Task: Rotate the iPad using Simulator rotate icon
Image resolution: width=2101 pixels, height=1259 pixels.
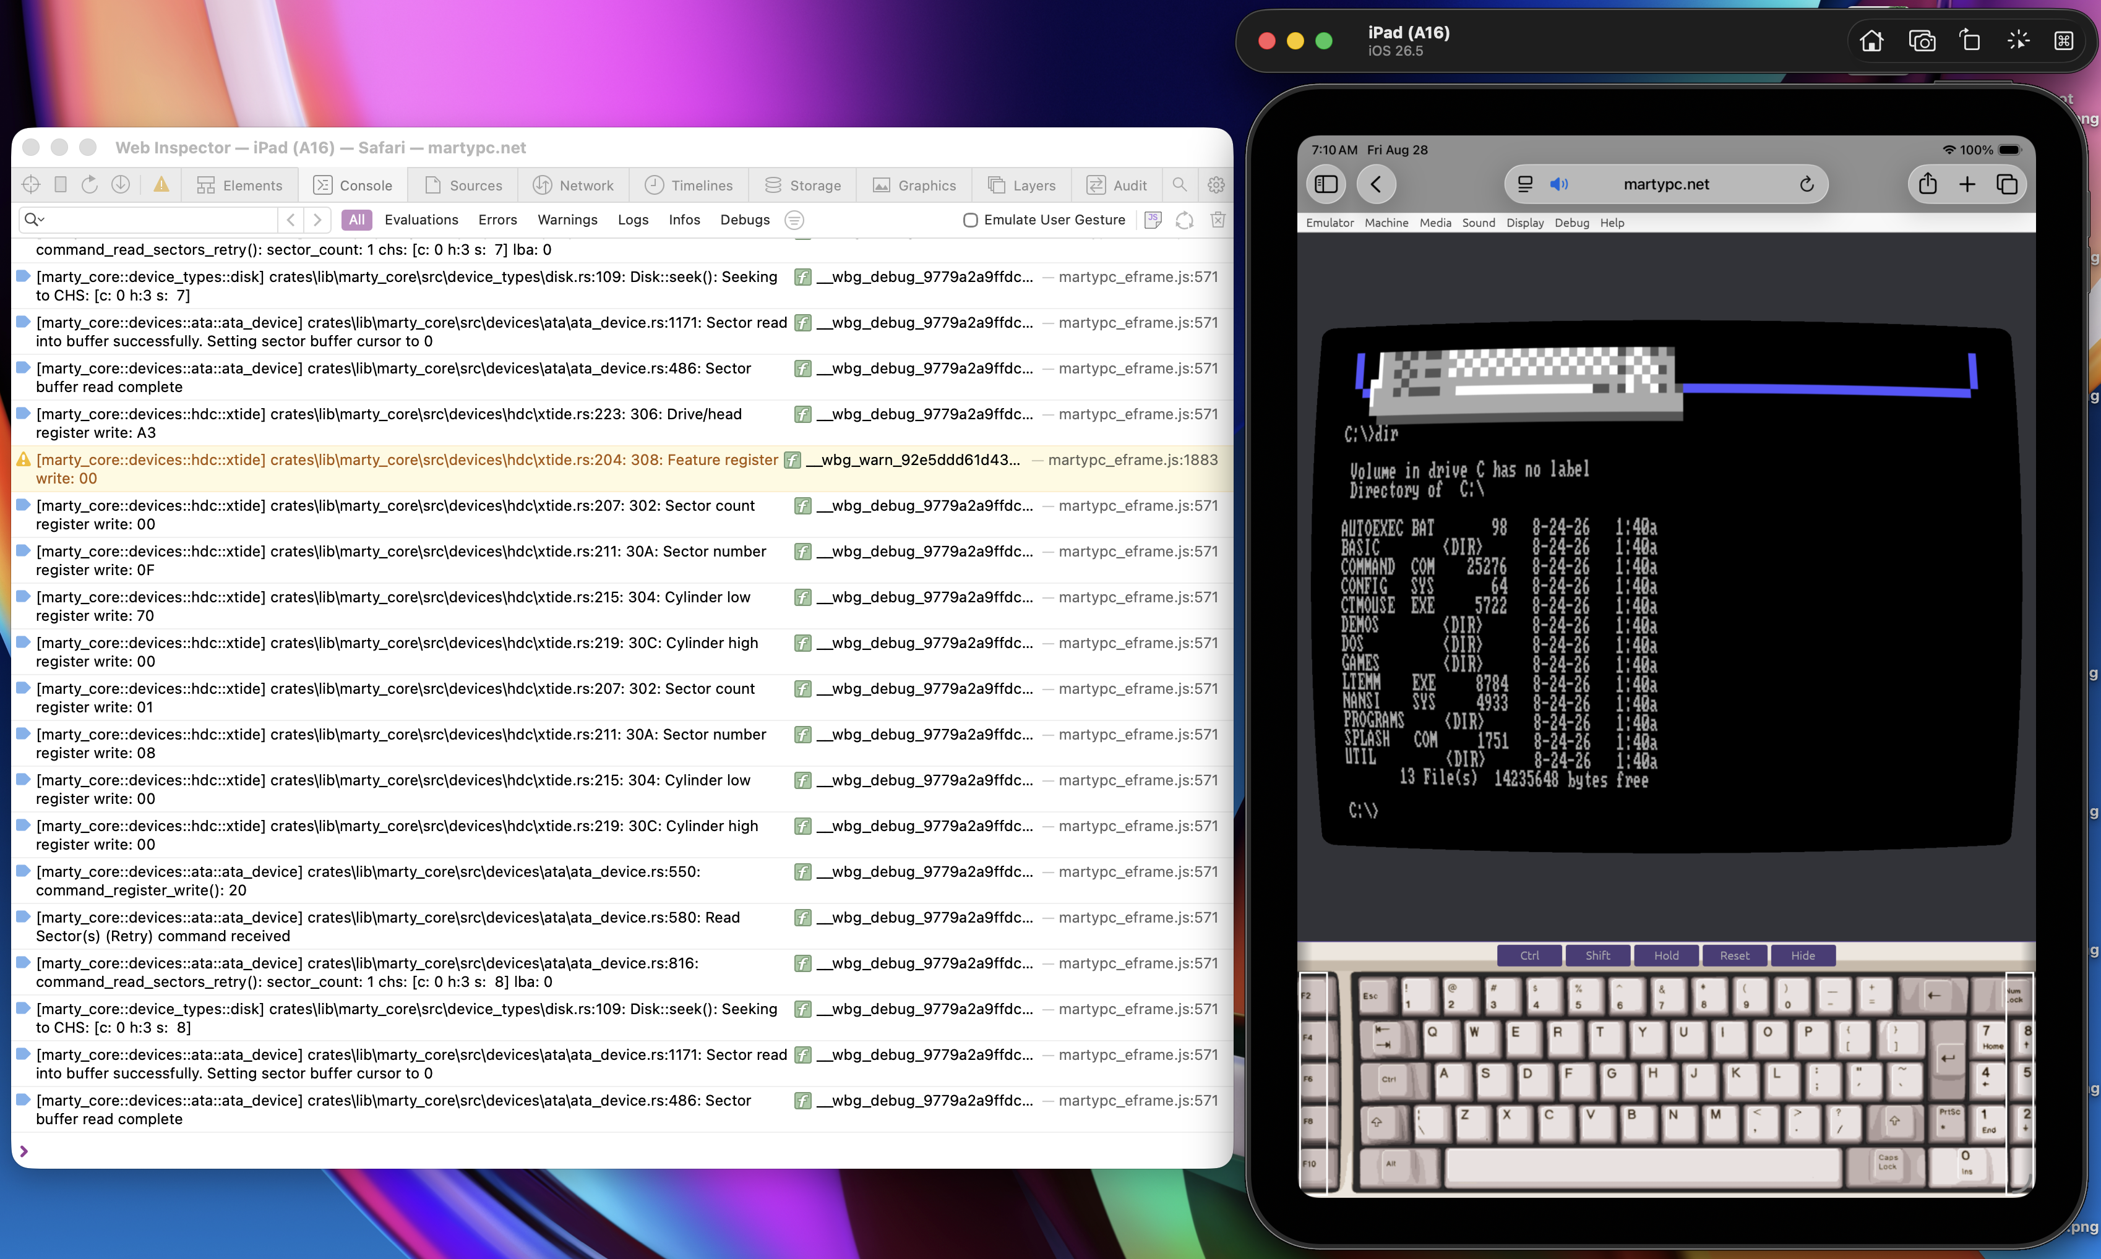Action: pos(1969,41)
